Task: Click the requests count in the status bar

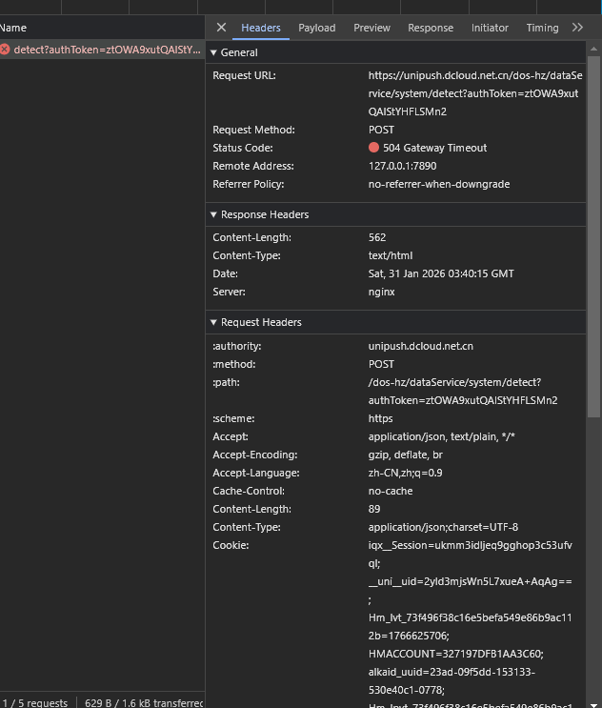Action: (x=34, y=702)
